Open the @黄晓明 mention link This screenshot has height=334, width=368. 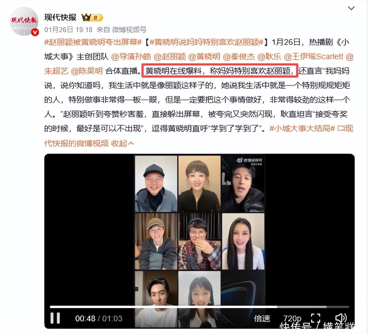(x=204, y=56)
